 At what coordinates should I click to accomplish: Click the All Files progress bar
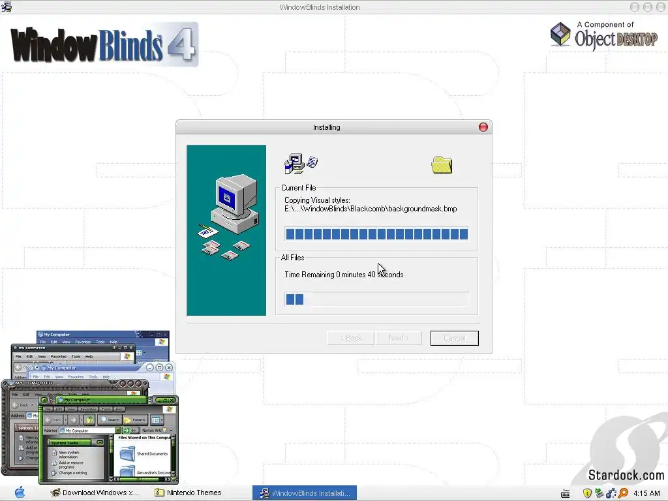tap(376, 299)
